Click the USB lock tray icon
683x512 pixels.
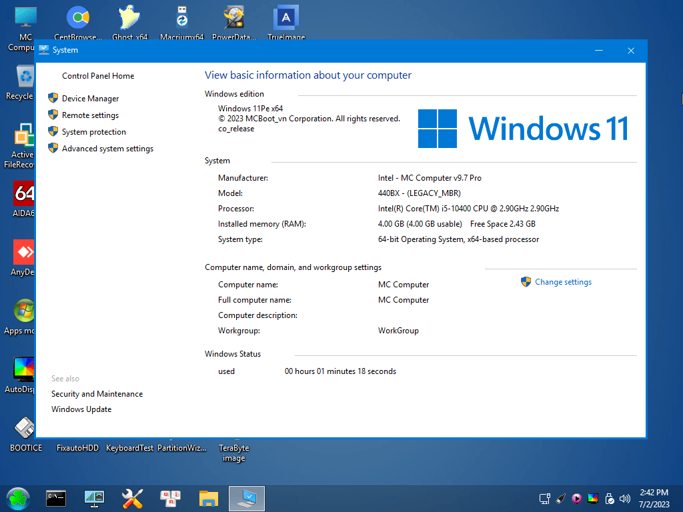(610, 499)
